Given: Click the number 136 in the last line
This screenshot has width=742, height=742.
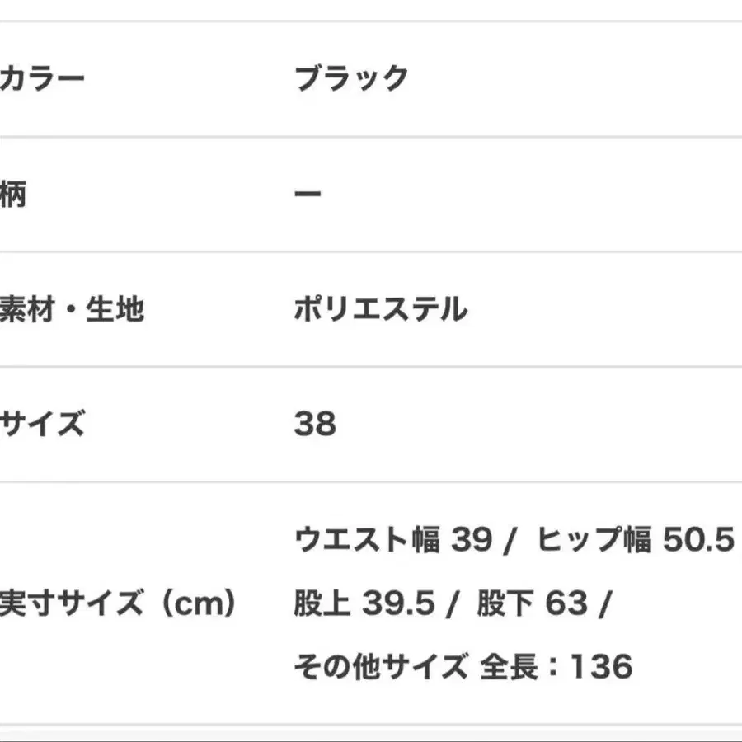Looking at the screenshot, I should point(602,667).
